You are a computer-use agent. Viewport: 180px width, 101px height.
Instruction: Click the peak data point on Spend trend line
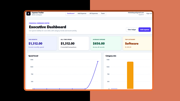[x=98, y=62]
